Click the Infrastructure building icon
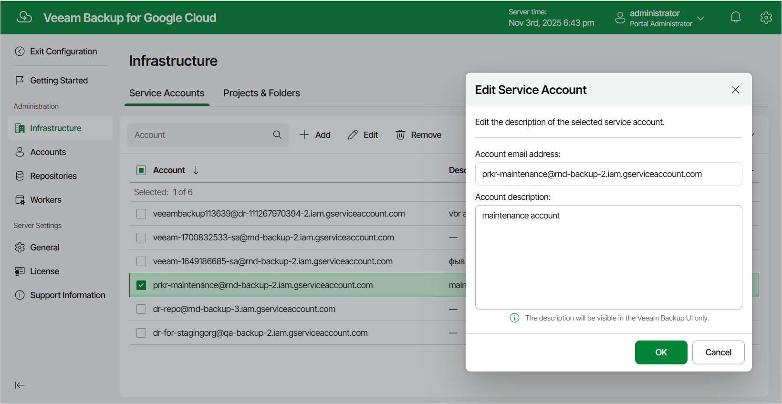The image size is (782, 404). click(20, 128)
